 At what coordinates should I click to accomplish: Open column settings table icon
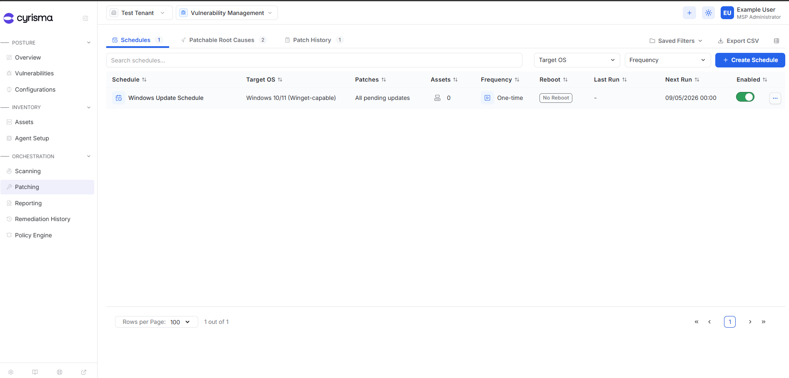coord(777,41)
